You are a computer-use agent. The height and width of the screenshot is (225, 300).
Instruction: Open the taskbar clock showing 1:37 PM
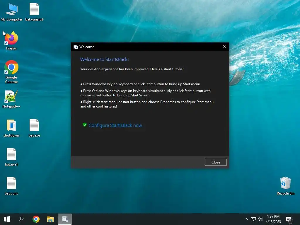click(273, 219)
